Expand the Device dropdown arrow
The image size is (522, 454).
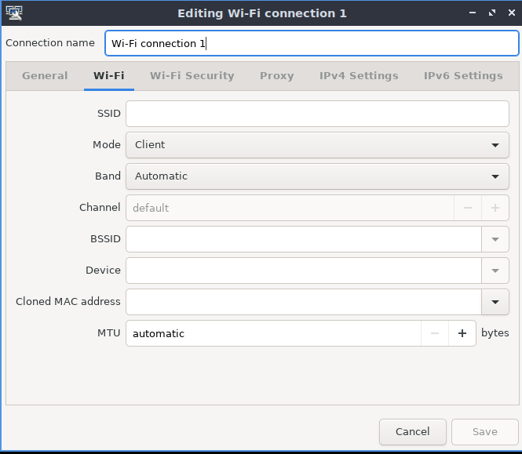tap(495, 271)
